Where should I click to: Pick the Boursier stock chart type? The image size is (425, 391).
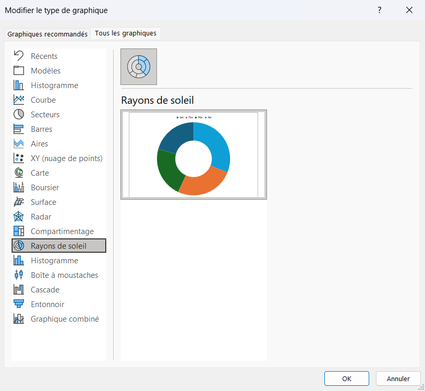tap(59, 188)
